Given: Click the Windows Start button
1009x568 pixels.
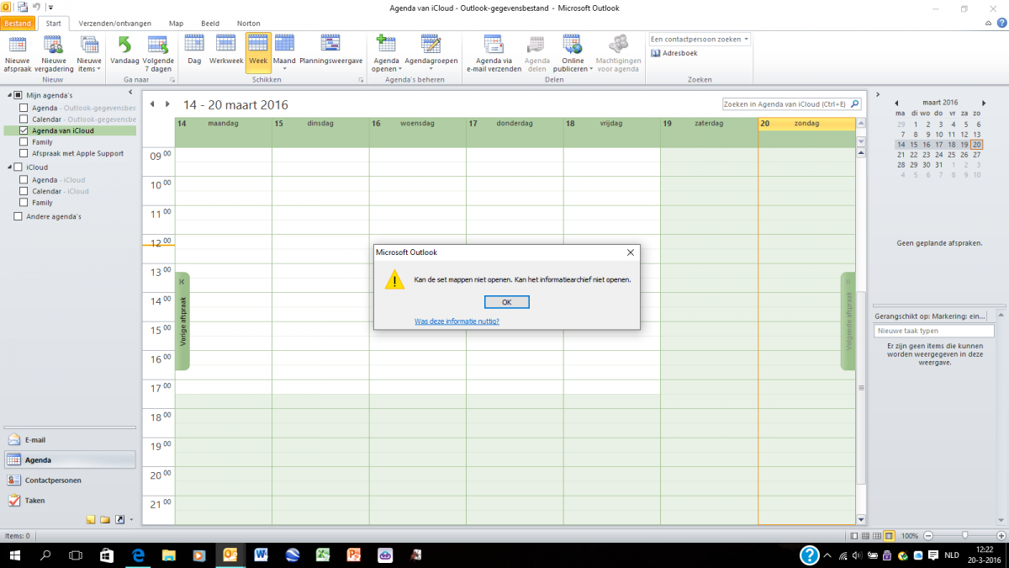Looking at the screenshot, I should pos(15,555).
